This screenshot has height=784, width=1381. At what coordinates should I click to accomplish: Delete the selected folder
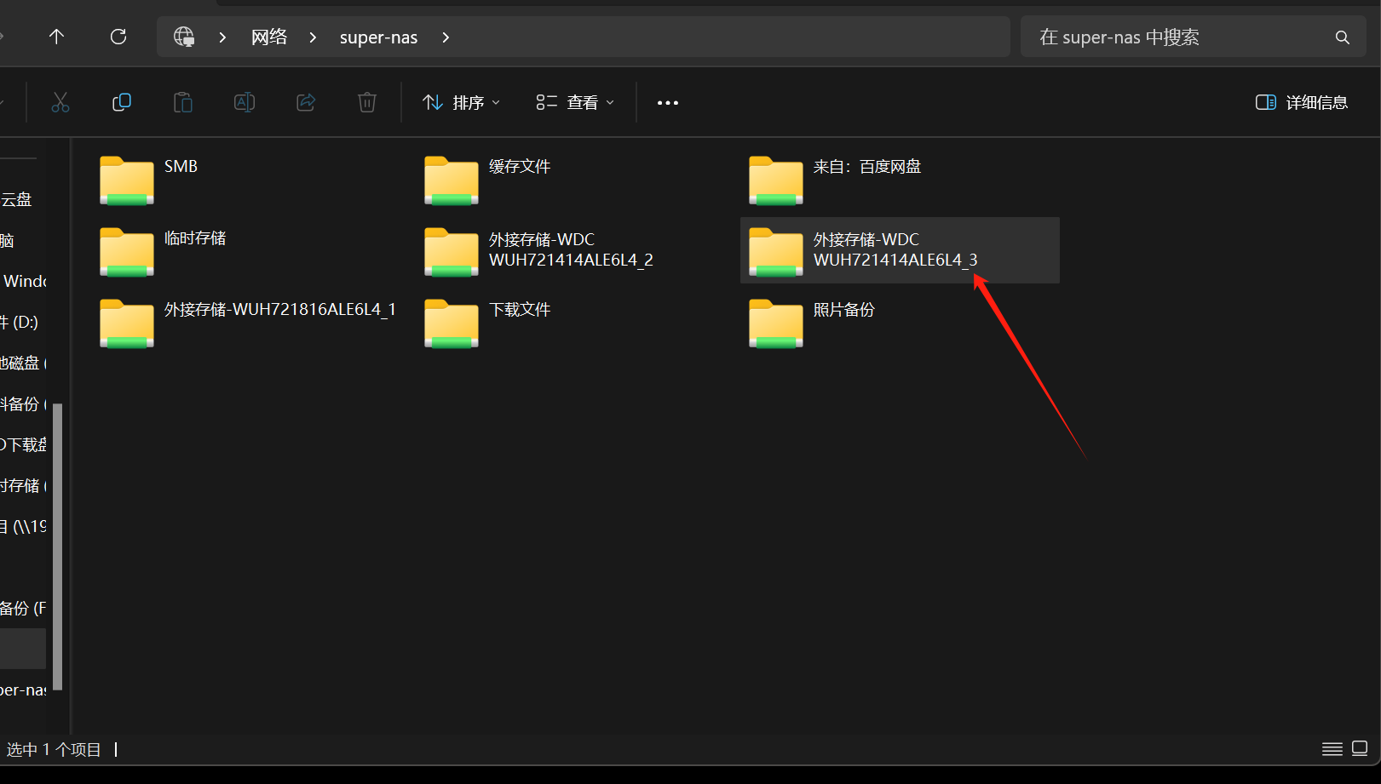point(367,103)
